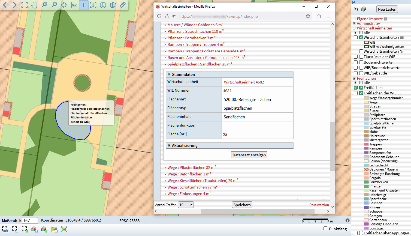The width and height of the screenshot is (411, 236).
Task: Enable Wirtschaftseinheiten Nr checkbox
Action: tap(361, 51)
